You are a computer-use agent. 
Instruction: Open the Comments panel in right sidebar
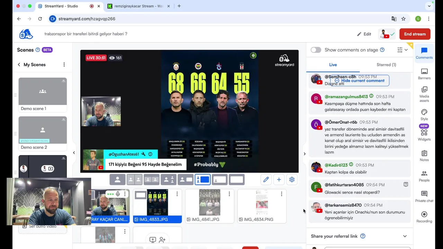(x=424, y=53)
